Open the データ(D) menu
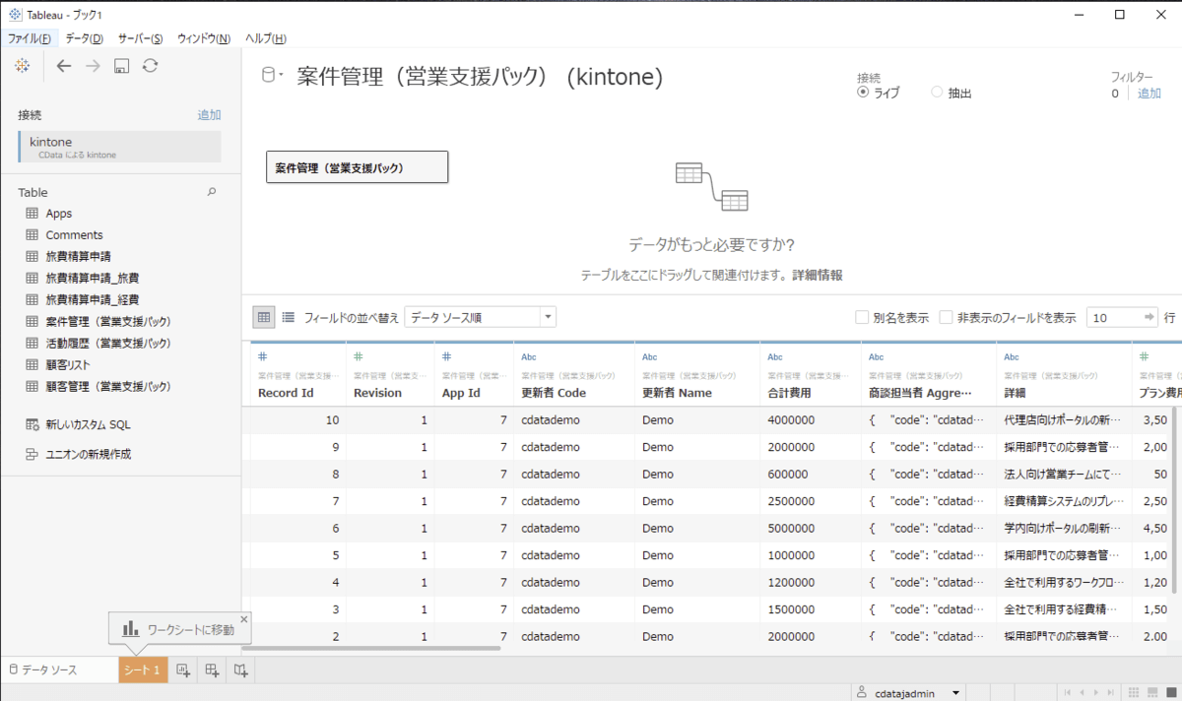 (84, 38)
